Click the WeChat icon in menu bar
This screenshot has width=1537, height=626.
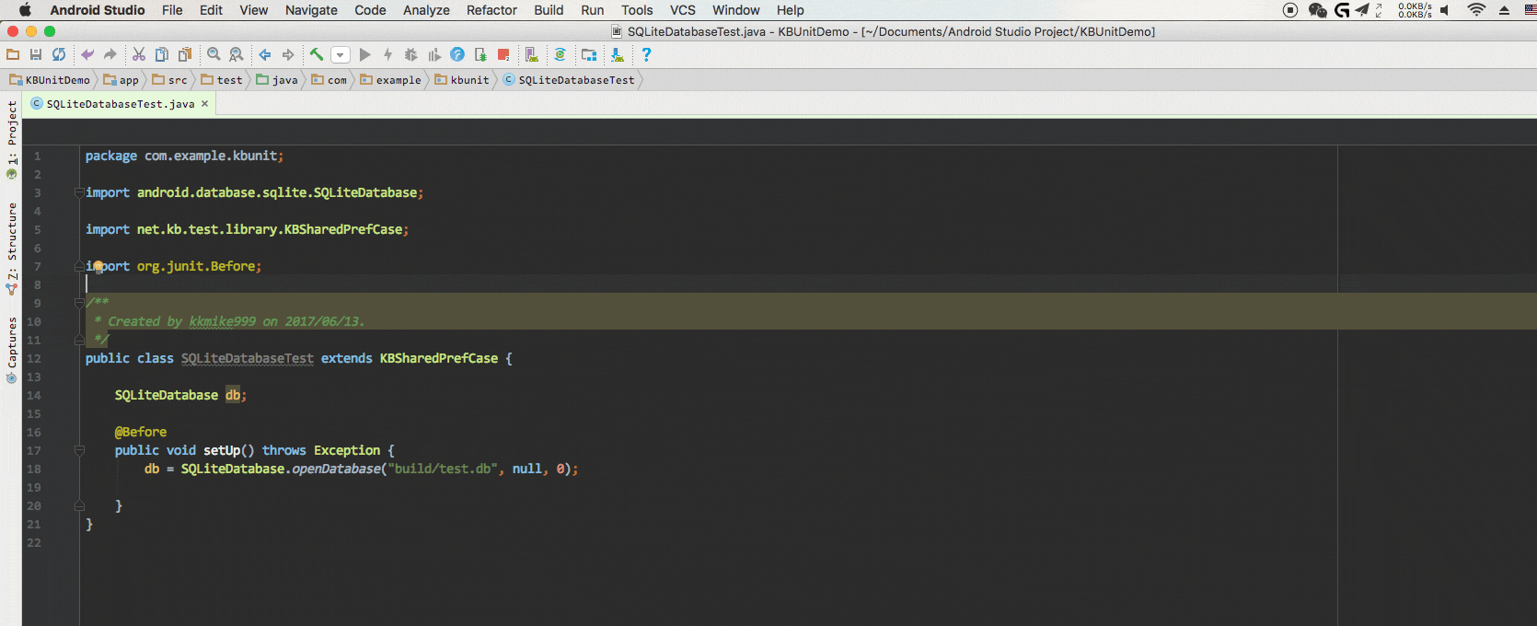[x=1318, y=10]
